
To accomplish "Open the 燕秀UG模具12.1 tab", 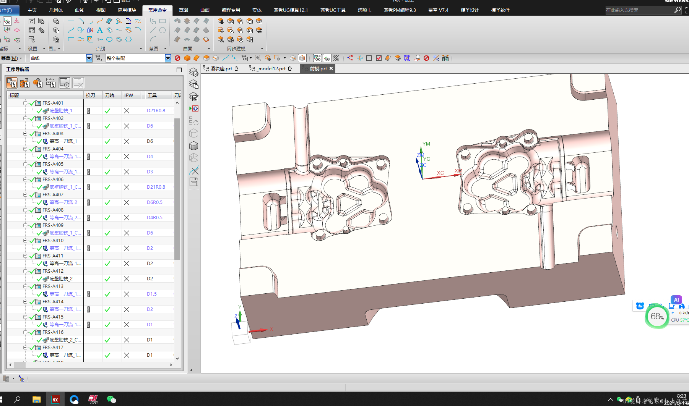I will coord(291,10).
